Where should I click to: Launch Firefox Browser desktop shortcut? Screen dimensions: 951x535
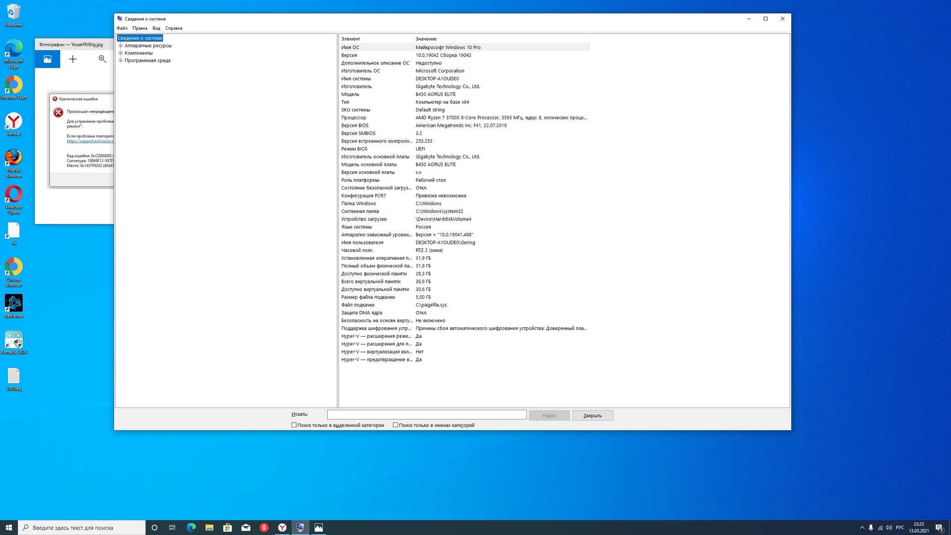pos(13,163)
